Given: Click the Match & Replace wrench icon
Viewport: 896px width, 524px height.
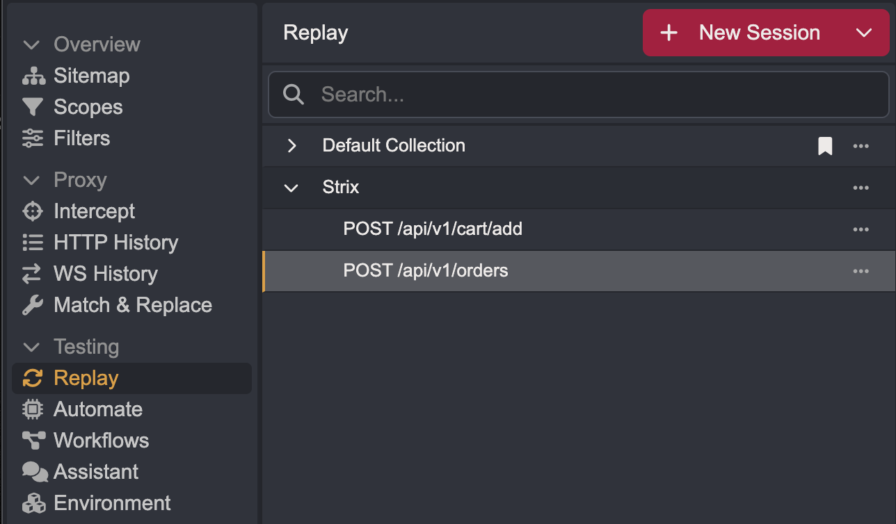Looking at the screenshot, I should 33,305.
